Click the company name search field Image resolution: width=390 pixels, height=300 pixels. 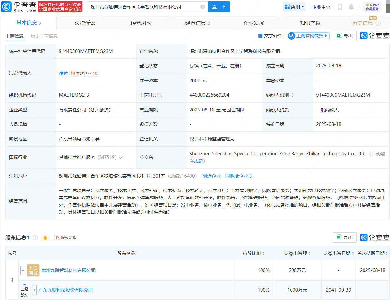point(144,7)
